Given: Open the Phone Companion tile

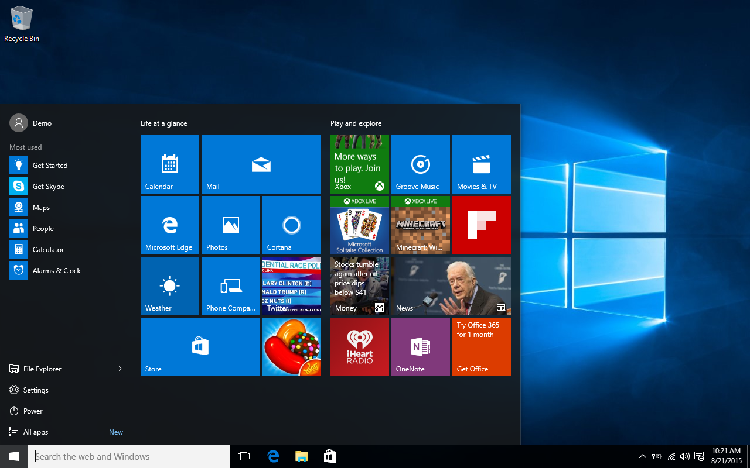Looking at the screenshot, I should click(231, 286).
